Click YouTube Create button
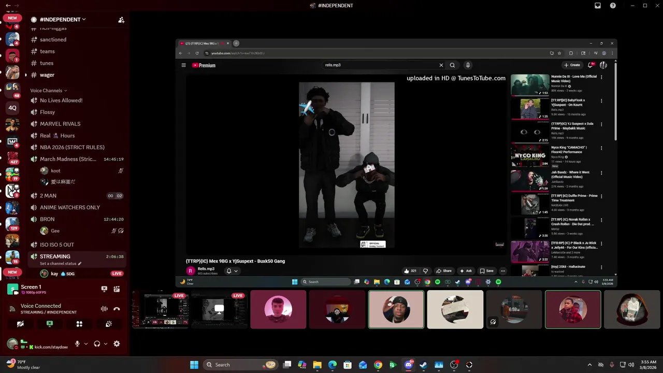 pos(572,65)
